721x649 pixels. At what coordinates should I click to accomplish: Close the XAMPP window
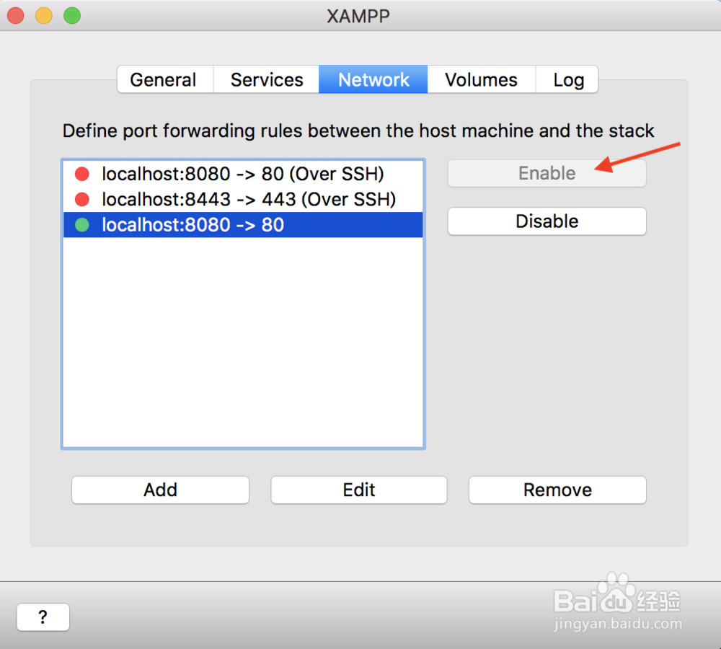(x=16, y=16)
